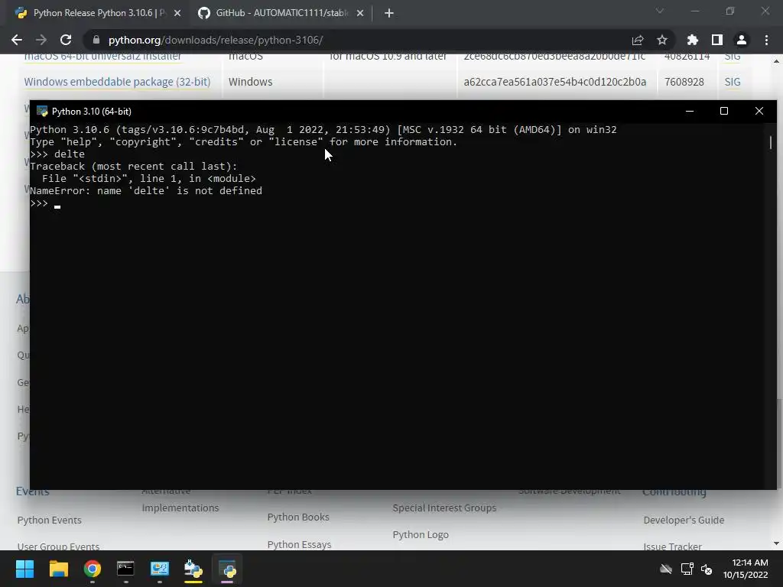The image size is (783, 587).
Task: Click the file size 7608928 cell
Action: click(x=684, y=82)
